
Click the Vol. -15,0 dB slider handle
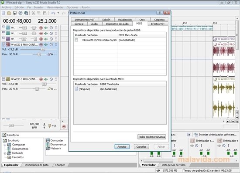(x=43, y=49)
